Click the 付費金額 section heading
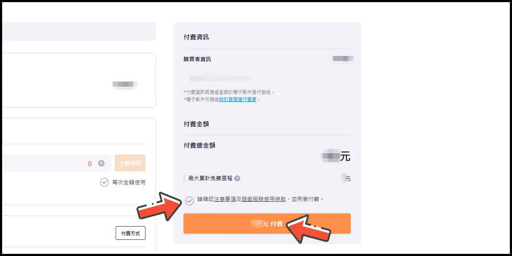Image resolution: width=512 pixels, height=256 pixels. coord(196,124)
